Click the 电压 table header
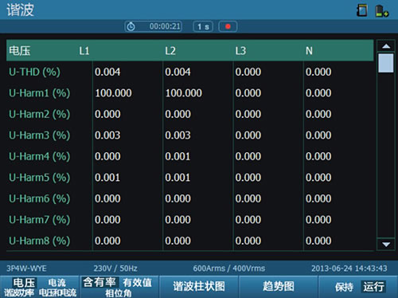This screenshot has width=398, height=298. (20, 51)
